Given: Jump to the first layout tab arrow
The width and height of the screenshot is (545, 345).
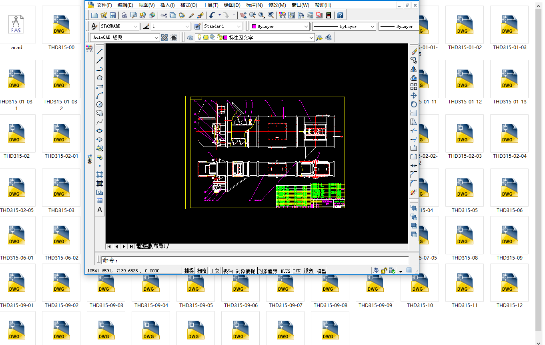Looking at the screenshot, I should 109,246.
